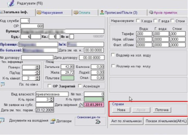Click the Вода Тарифи field
The height and width of the screenshot is (135, 188).
[144, 34]
